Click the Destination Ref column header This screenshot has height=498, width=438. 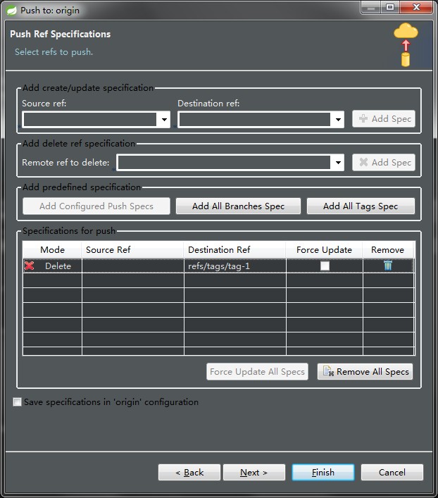[219, 250]
